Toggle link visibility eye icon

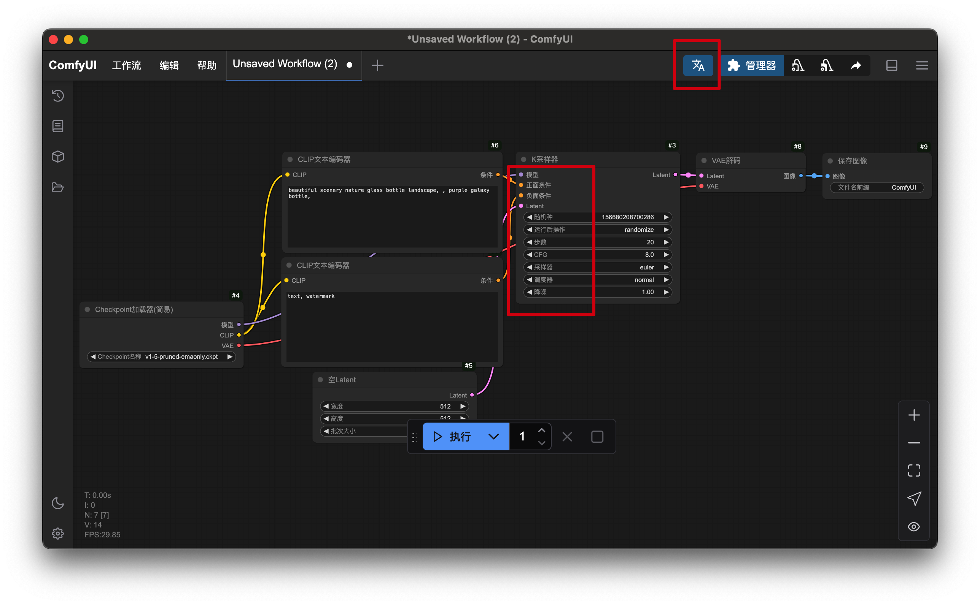(x=913, y=527)
